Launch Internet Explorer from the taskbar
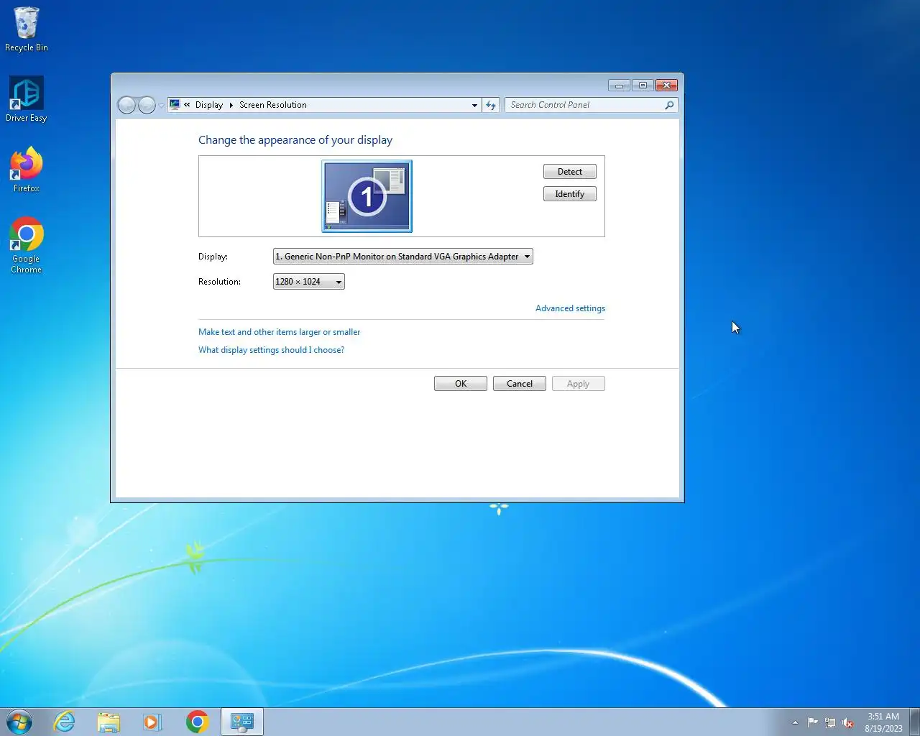Viewport: 920px width, 736px height. coord(65,722)
